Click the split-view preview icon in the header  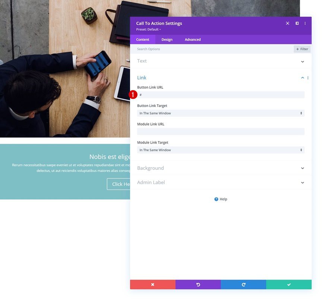tap(297, 23)
